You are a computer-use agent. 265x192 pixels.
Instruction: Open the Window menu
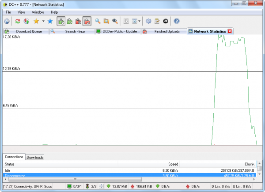pos(38,12)
